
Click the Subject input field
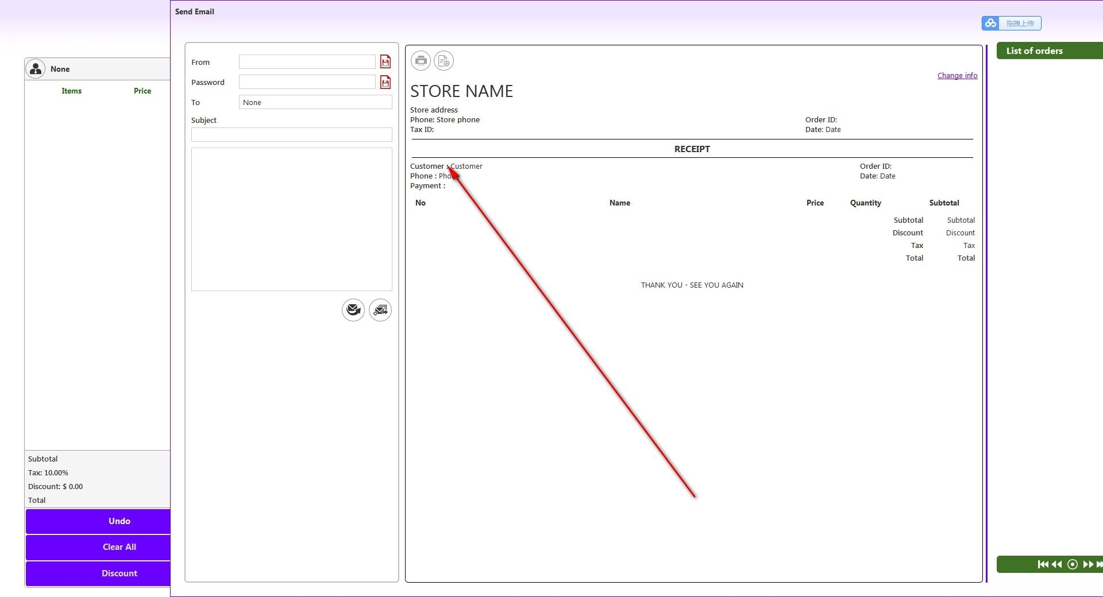(292, 134)
